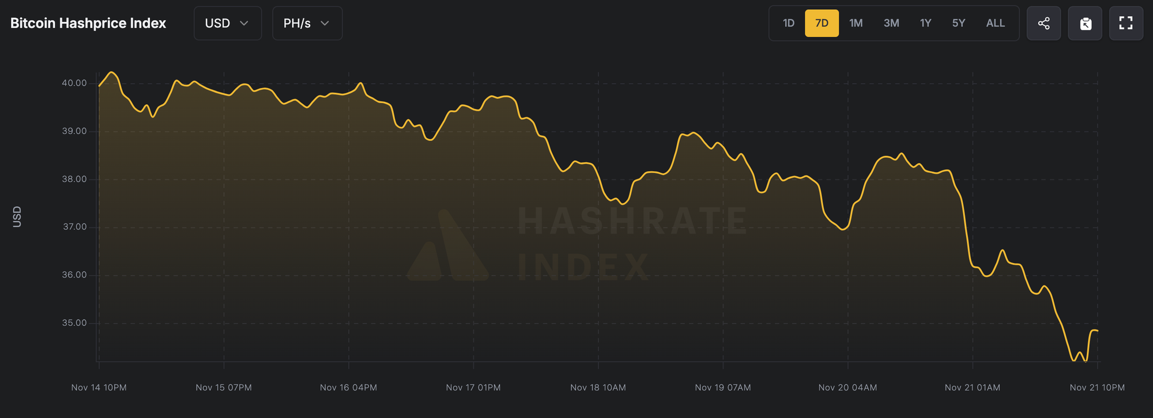Select the 7D time range
Viewport: 1153px width, 418px height.
[822, 23]
